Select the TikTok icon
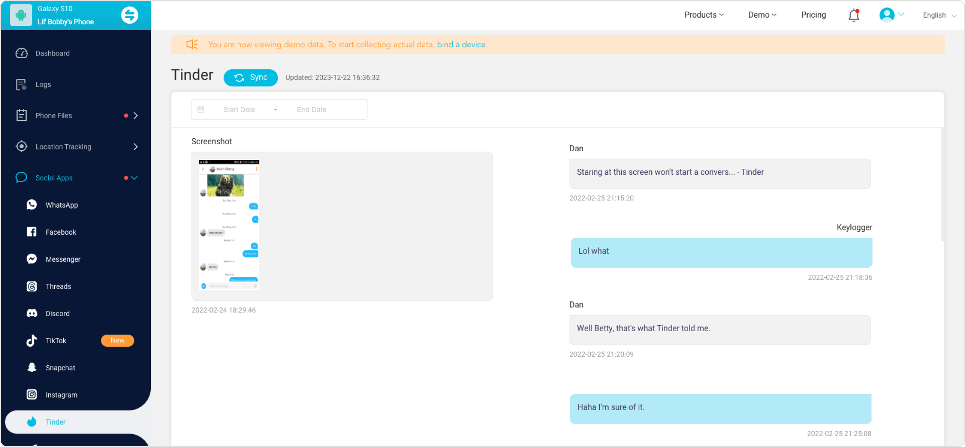Screen dimensions: 965x447 click(x=32, y=340)
